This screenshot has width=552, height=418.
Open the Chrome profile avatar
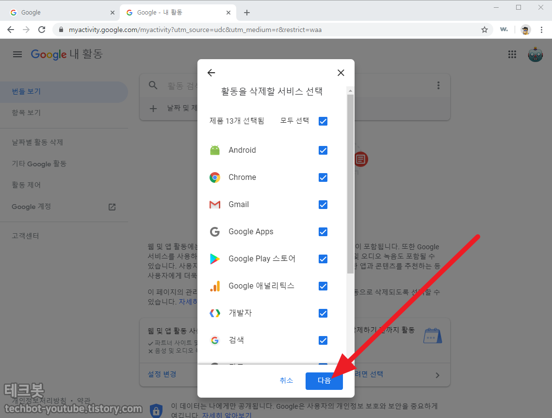(x=526, y=30)
